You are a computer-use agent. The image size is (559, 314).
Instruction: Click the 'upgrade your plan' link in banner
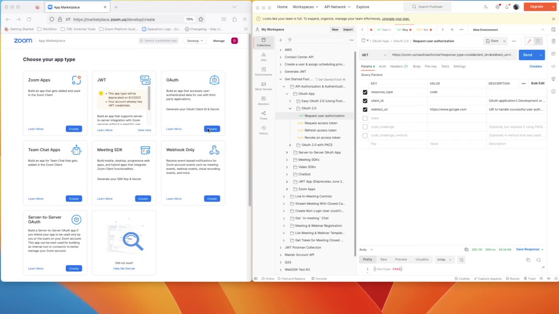click(396, 19)
